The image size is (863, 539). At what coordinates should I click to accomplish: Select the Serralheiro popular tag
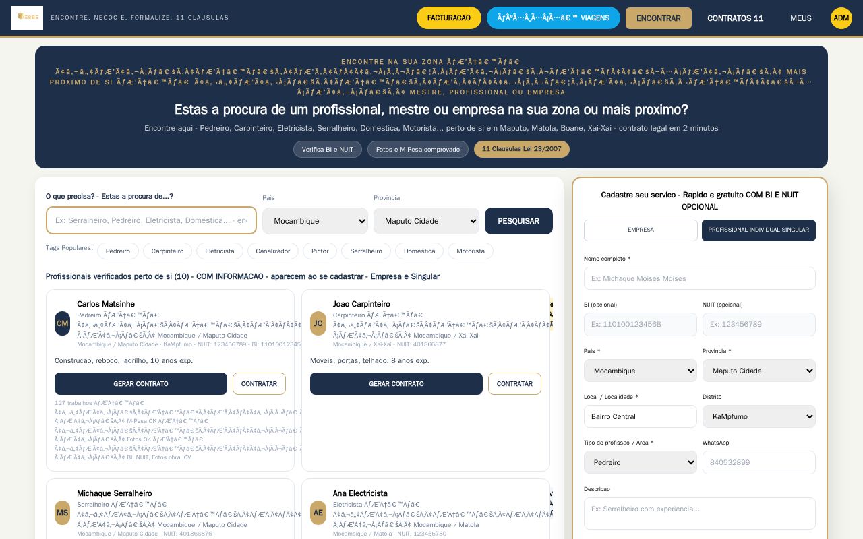coord(366,251)
